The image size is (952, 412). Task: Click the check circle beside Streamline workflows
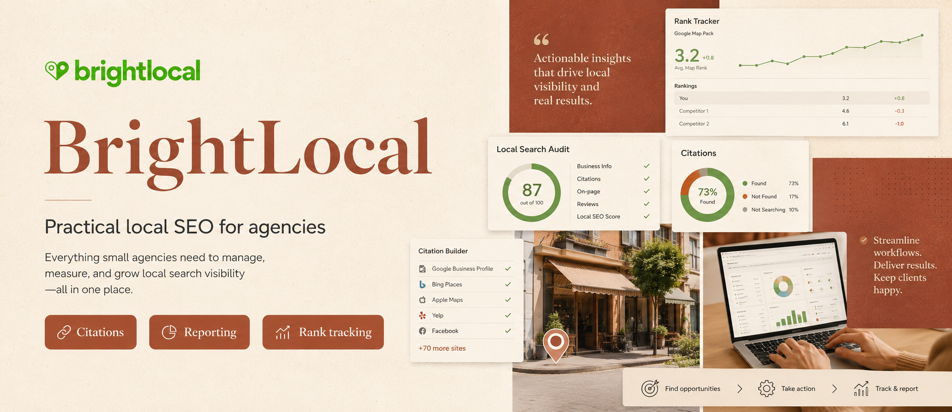pos(864,240)
